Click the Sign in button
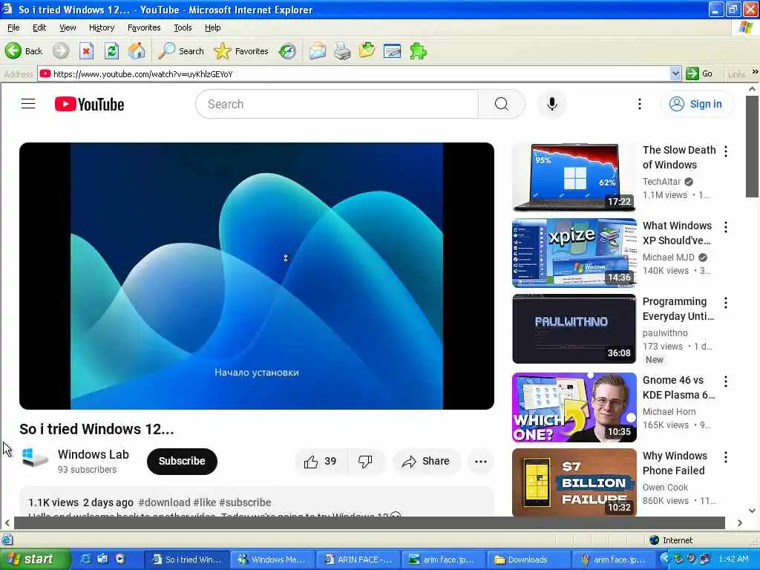 [x=696, y=104]
